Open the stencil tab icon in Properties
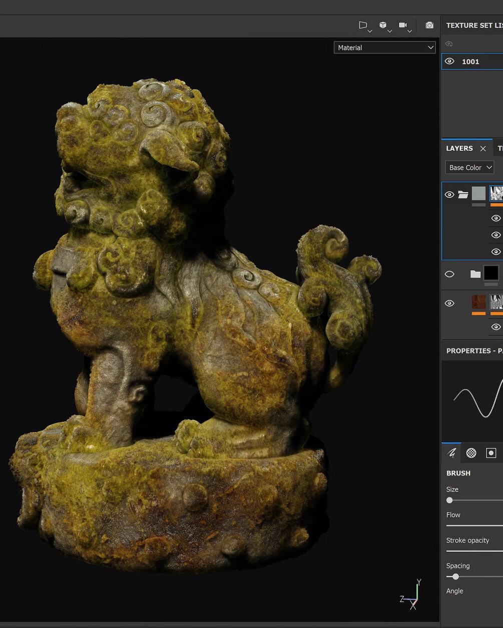 (491, 453)
